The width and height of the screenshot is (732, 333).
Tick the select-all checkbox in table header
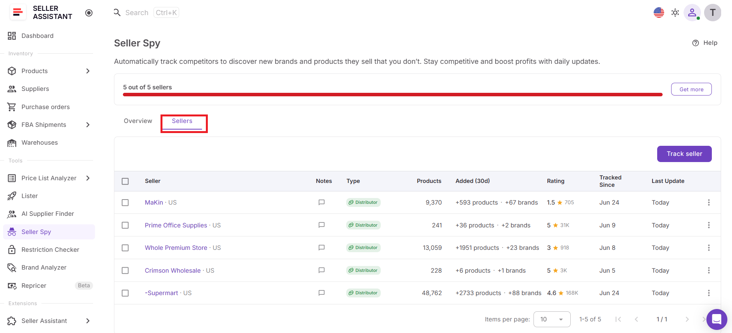pyautogui.click(x=125, y=181)
